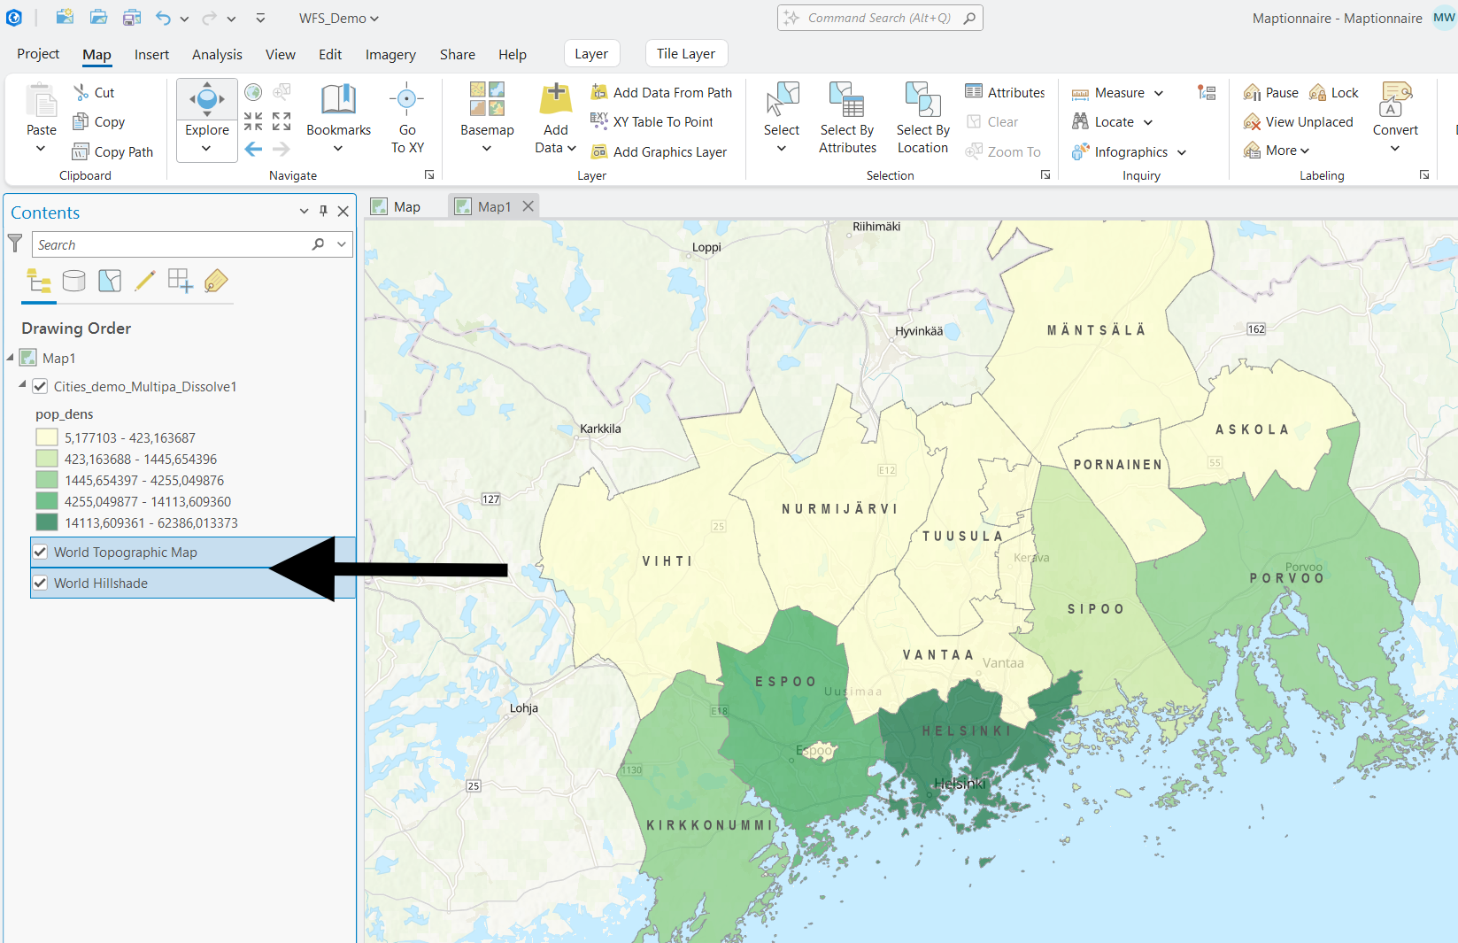The height and width of the screenshot is (943, 1458).
Task: Open the Infographics dropdown arrow
Action: pyautogui.click(x=1182, y=152)
